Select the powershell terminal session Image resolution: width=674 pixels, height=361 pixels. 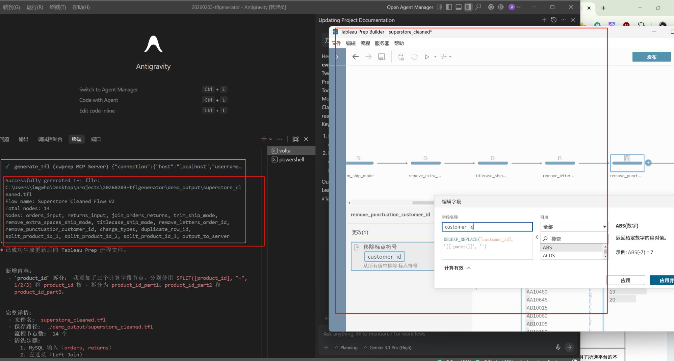click(x=291, y=160)
